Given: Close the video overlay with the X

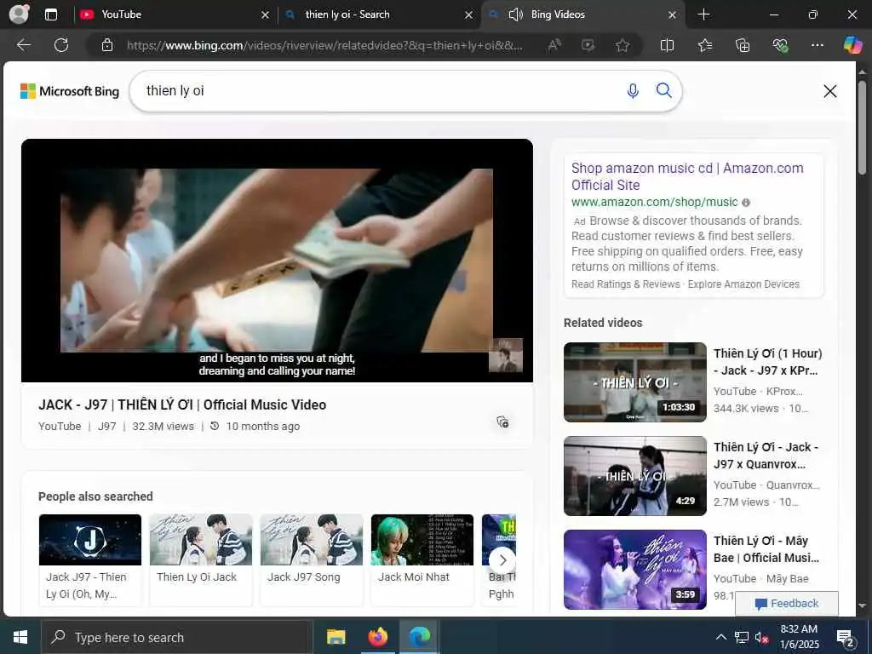Looking at the screenshot, I should (x=829, y=91).
